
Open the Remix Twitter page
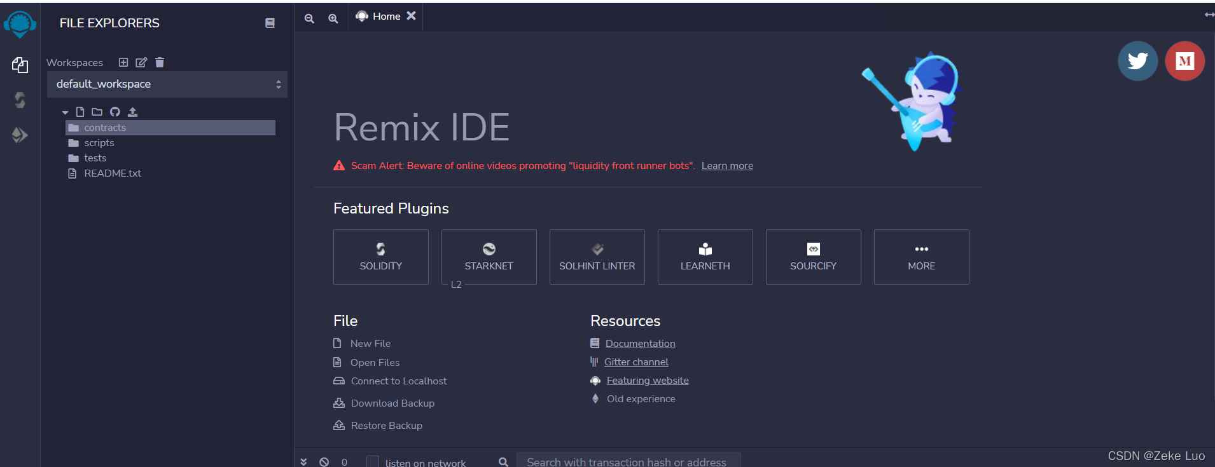[x=1137, y=61]
